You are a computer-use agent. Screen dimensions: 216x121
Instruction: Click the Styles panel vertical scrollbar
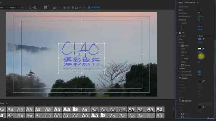click(x=174, y=109)
